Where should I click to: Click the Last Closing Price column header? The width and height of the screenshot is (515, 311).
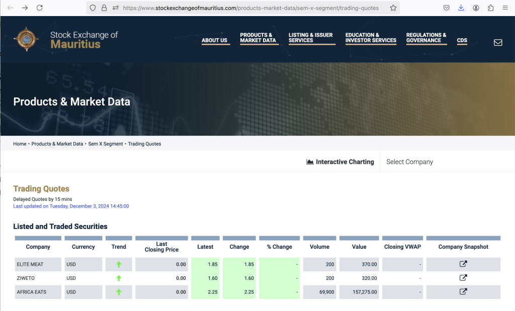(161, 247)
